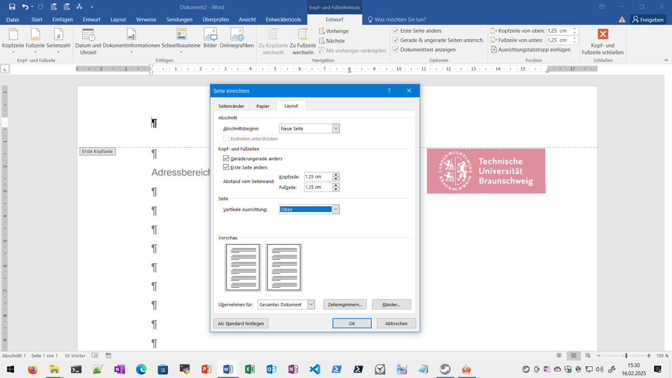The width and height of the screenshot is (672, 378).
Task: Click the help question mark in dialog
Action: tap(389, 91)
